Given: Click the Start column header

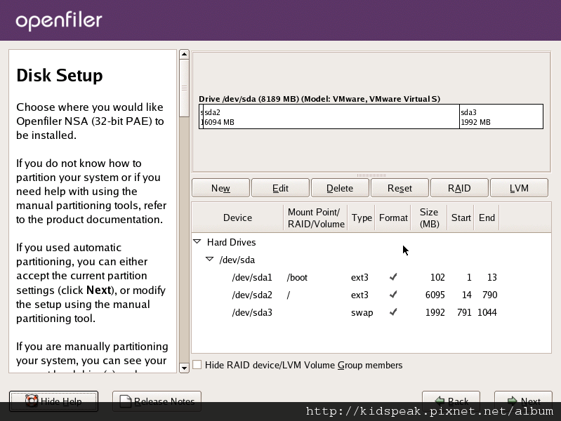Looking at the screenshot, I should coord(461,218).
